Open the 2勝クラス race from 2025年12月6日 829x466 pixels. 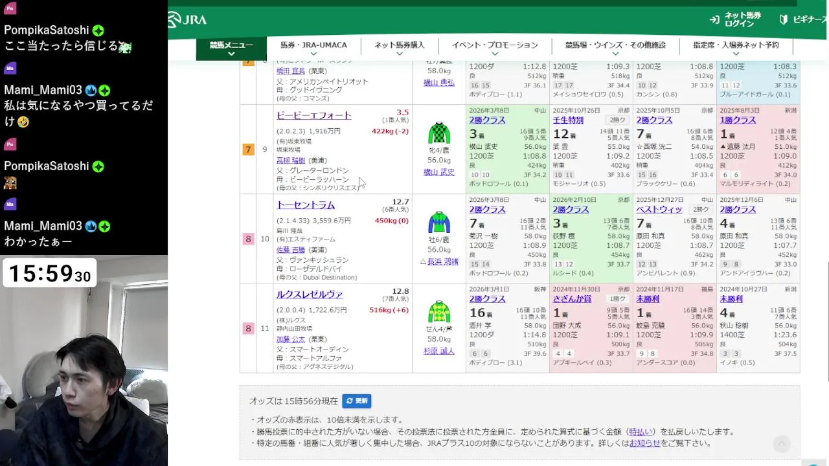coord(738,210)
